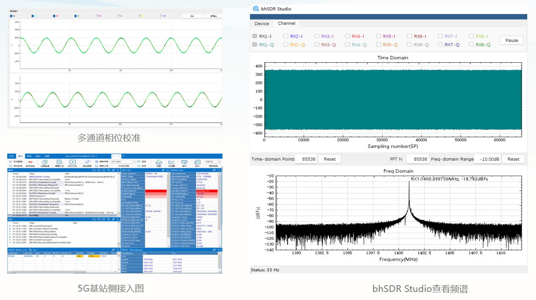536x300 pixels.
Task: Enable the RX2-I channel checkbox
Action: click(x=286, y=36)
